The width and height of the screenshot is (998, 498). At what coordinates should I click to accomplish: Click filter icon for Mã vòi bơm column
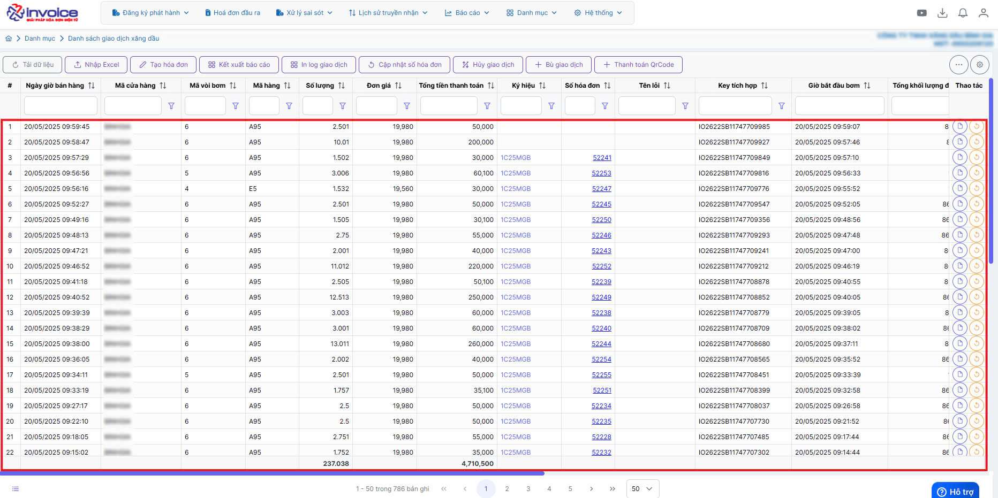click(236, 106)
